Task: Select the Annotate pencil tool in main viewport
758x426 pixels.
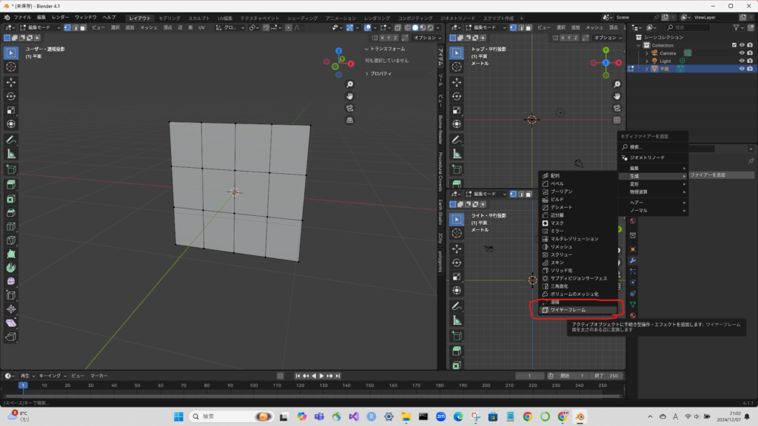Action: coord(11,139)
